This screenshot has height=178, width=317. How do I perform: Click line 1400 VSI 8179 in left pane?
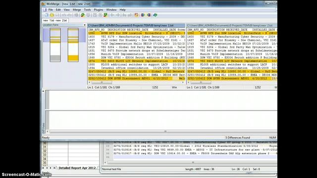pyautogui.click(x=136, y=37)
